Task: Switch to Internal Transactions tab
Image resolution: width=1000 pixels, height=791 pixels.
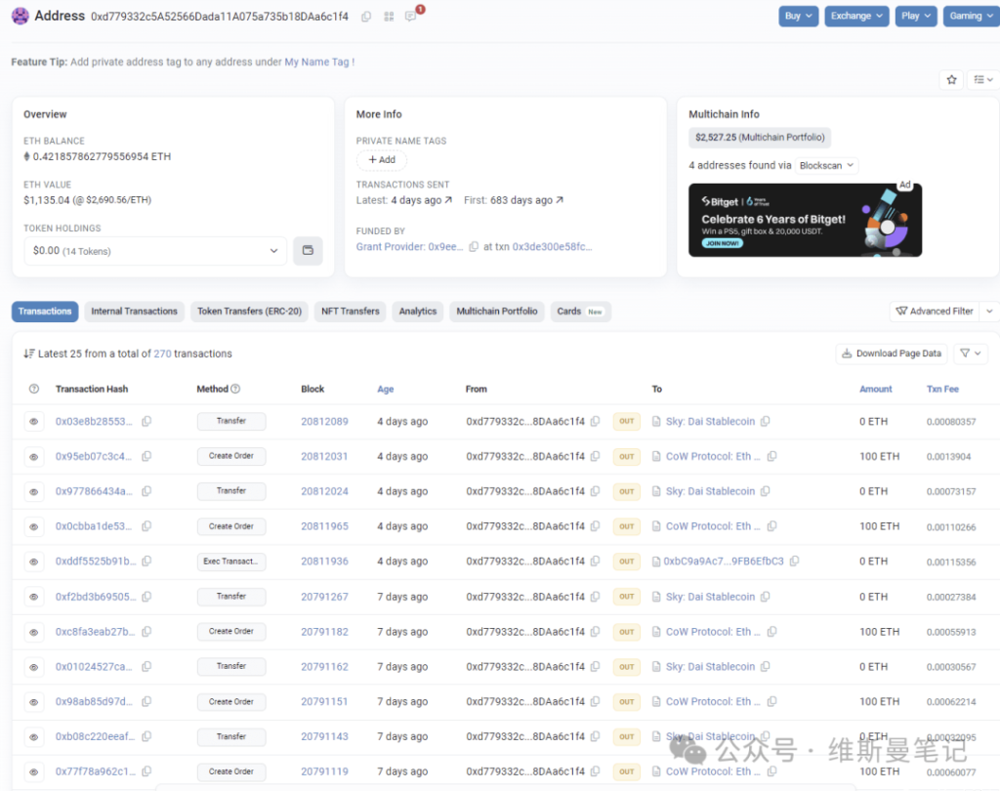Action: click(x=134, y=312)
